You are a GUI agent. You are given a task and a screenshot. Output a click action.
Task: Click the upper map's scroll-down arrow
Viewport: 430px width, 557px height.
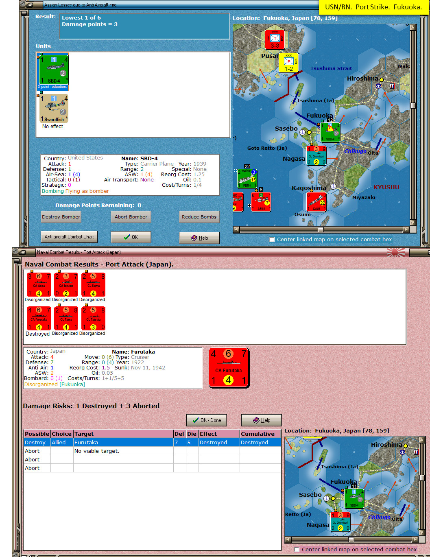[413, 223]
